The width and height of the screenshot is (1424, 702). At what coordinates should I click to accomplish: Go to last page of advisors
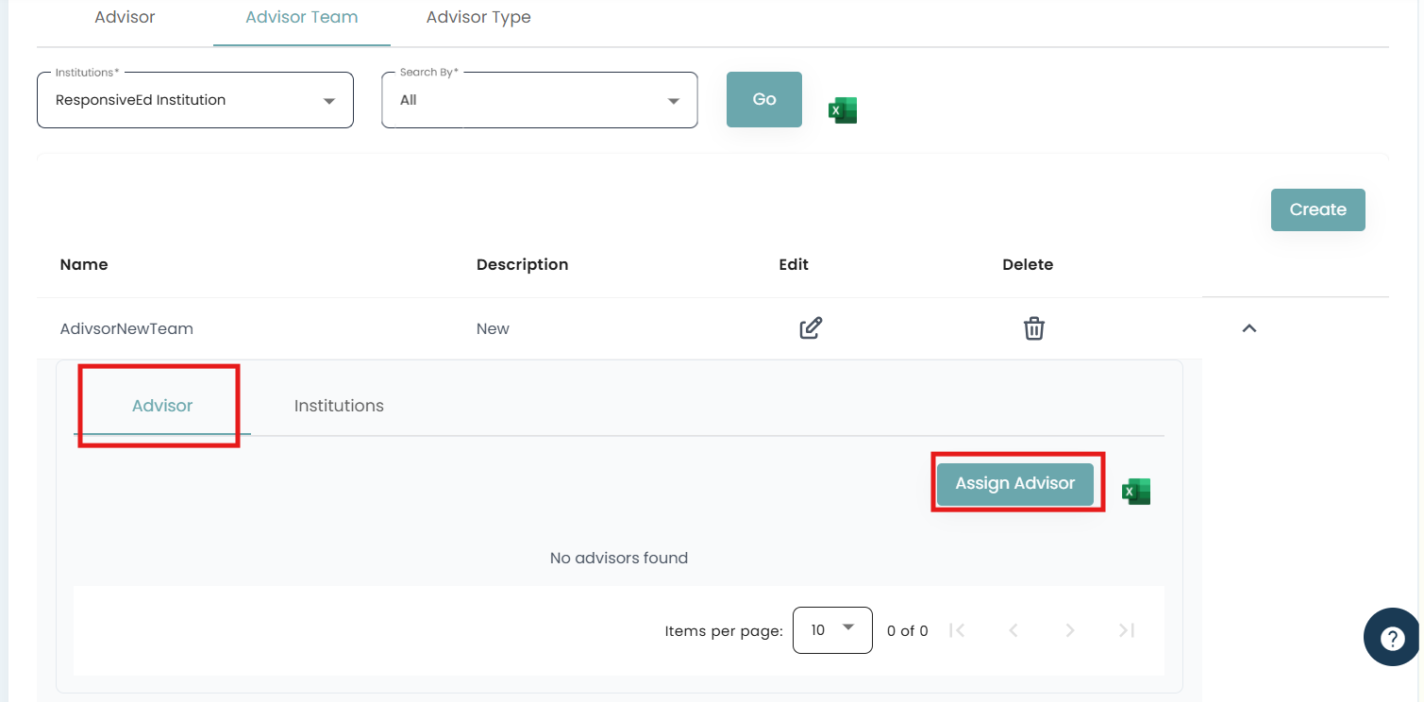pos(1126,630)
